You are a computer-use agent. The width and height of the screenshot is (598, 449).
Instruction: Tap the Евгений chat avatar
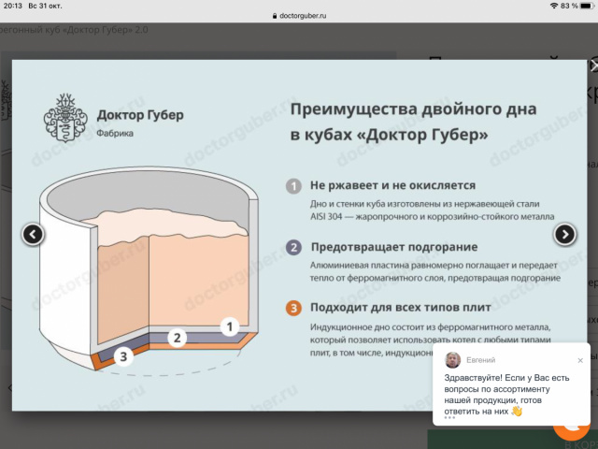tap(452, 360)
